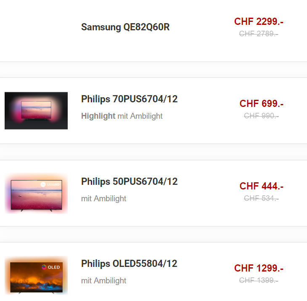Click the OLED logo badge on thumbnail

[x=51, y=267]
